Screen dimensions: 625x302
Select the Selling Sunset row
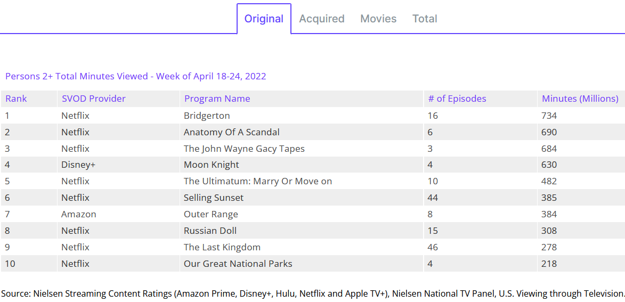point(213,198)
